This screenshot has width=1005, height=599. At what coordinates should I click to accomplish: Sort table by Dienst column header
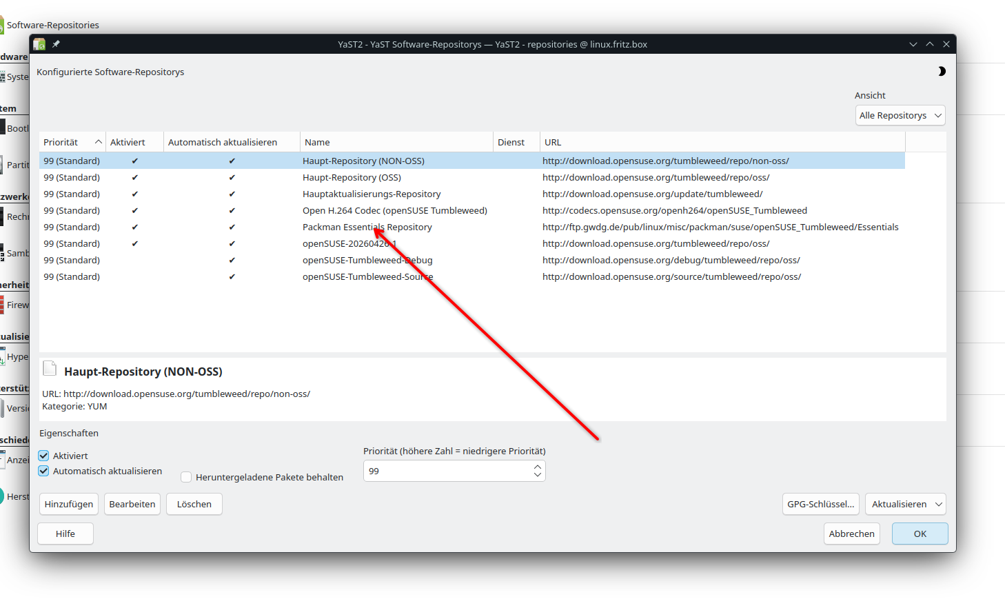point(517,142)
